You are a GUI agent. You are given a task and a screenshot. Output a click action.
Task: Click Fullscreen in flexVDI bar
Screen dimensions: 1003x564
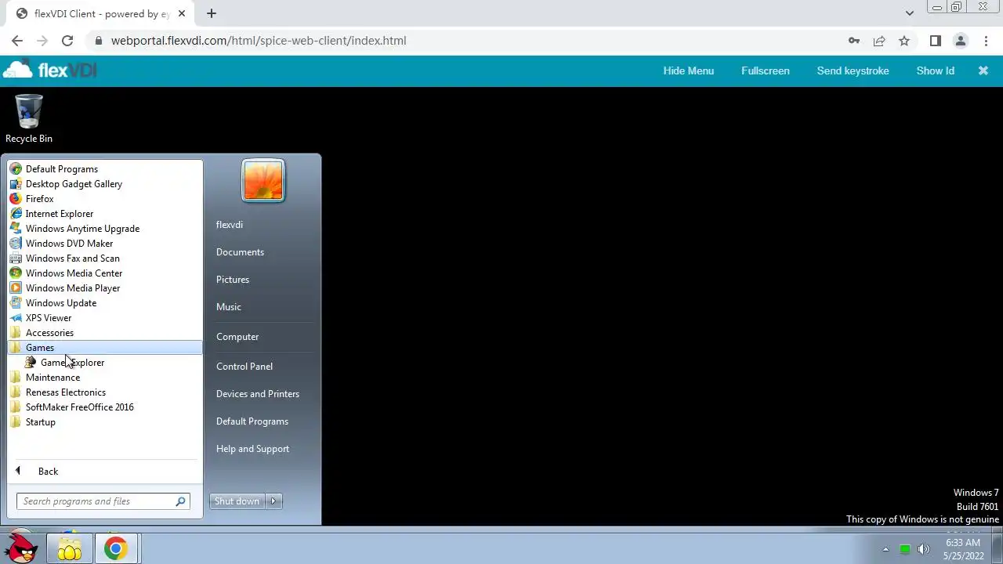pyautogui.click(x=766, y=70)
